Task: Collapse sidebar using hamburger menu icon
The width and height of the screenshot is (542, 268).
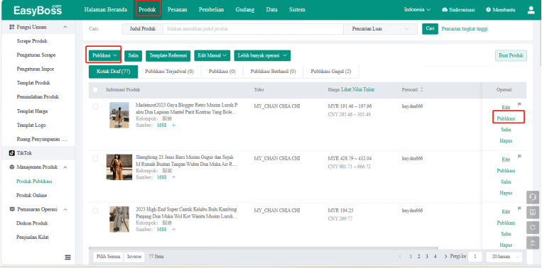Action: [67, 257]
